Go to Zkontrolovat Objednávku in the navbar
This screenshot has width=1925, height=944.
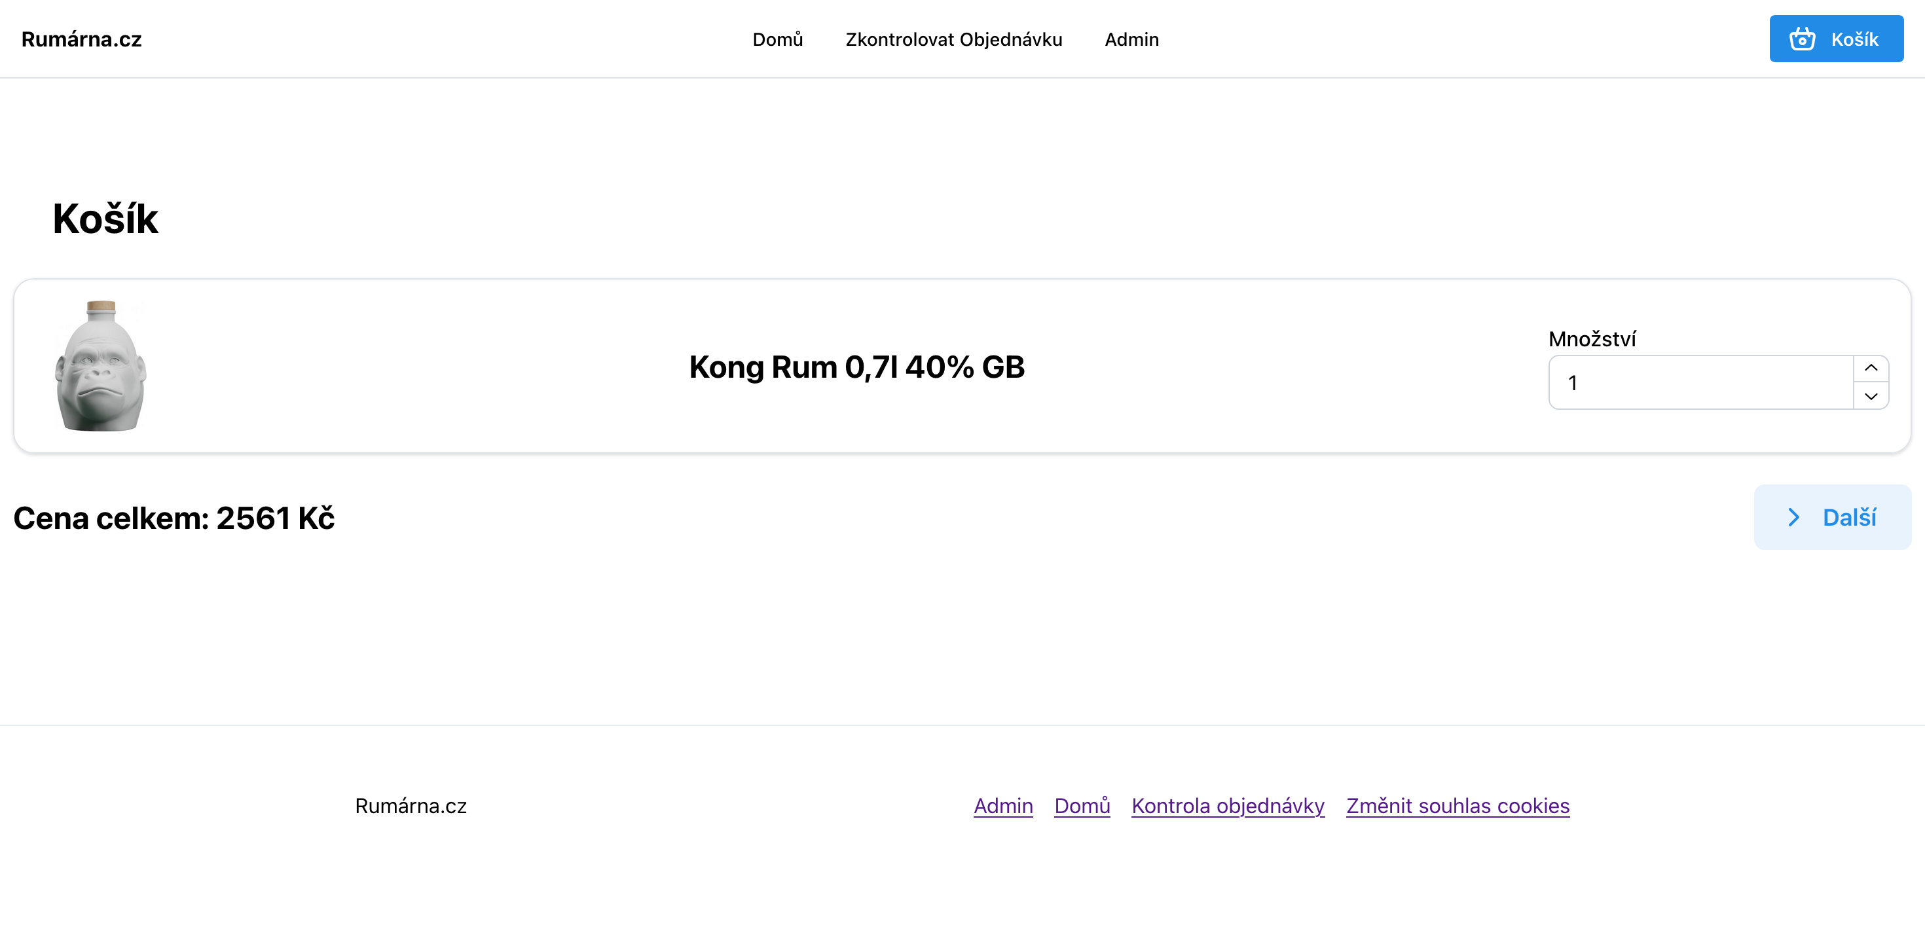[953, 40]
